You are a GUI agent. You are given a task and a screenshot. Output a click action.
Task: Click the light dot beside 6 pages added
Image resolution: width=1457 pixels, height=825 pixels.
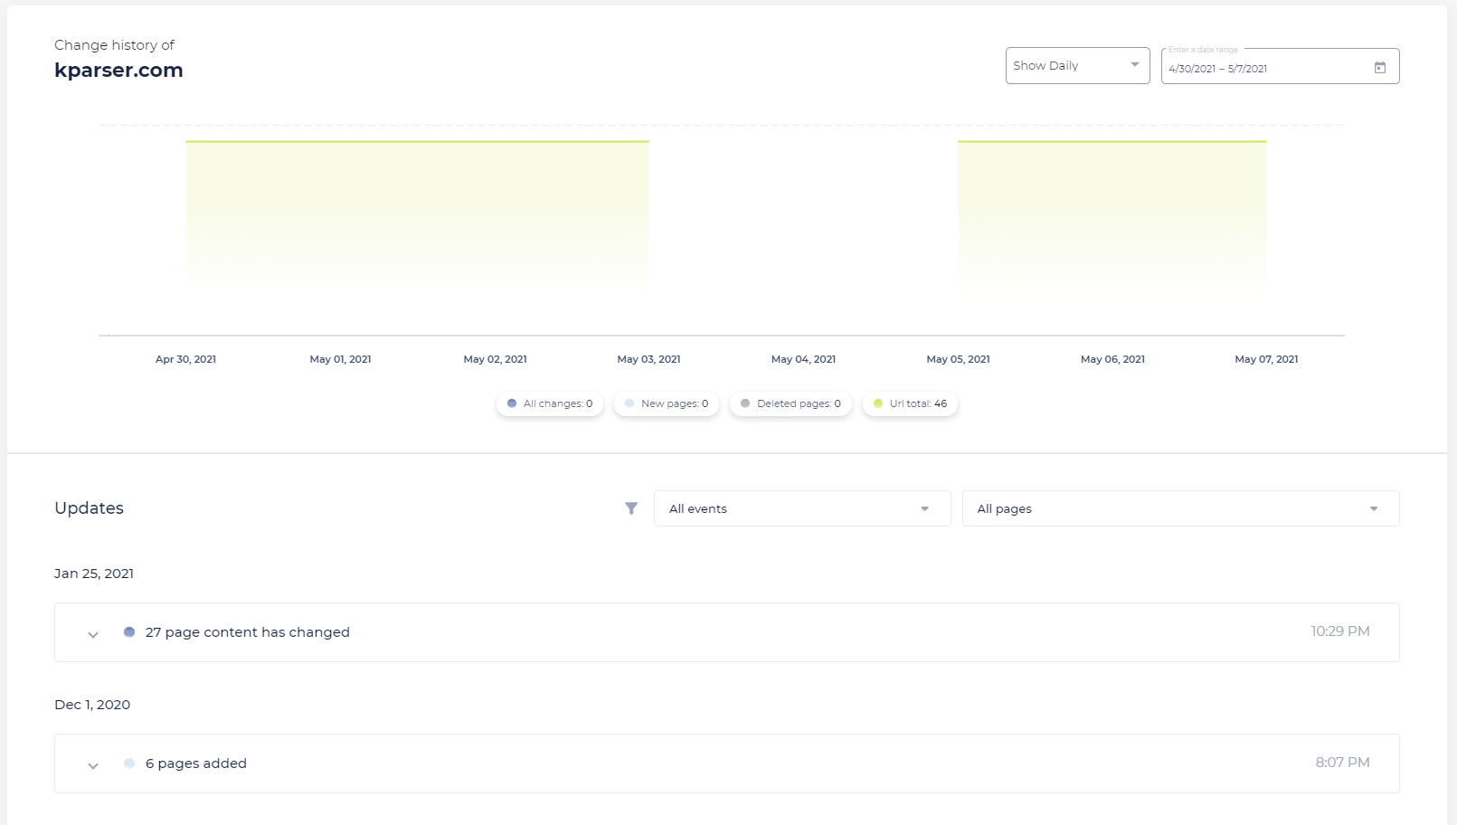click(129, 763)
